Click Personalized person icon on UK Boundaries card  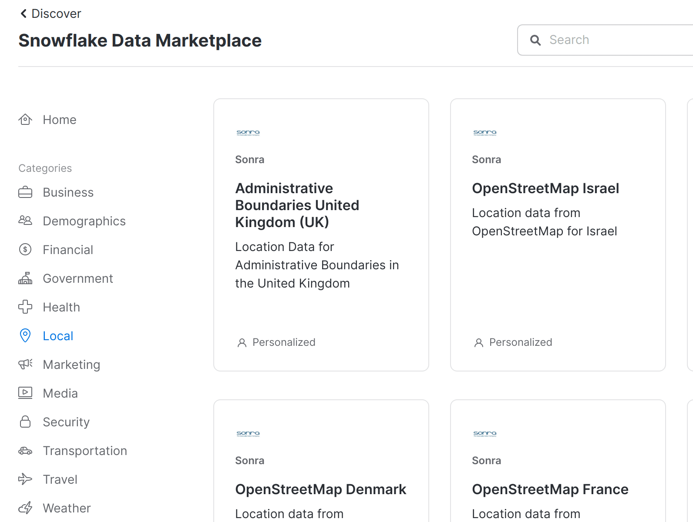242,343
